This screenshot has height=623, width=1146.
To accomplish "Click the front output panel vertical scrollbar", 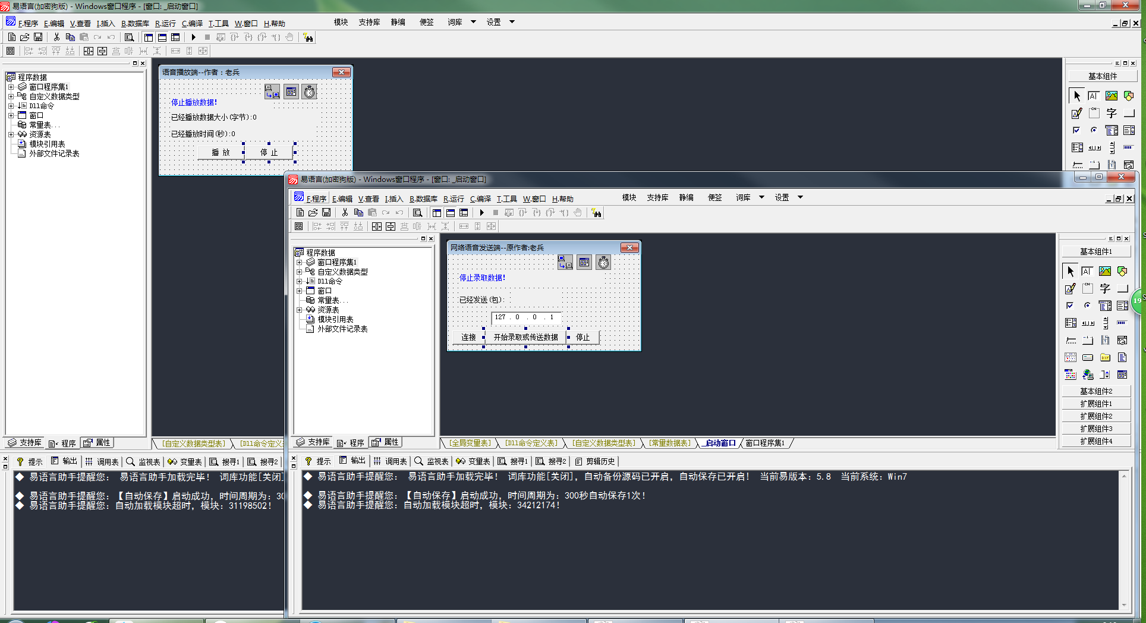I will pyautogui.click(x=1123, y=540).
